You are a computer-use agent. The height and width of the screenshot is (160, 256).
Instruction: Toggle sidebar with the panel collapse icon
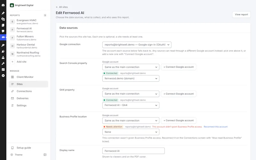(x=45, y=155)
